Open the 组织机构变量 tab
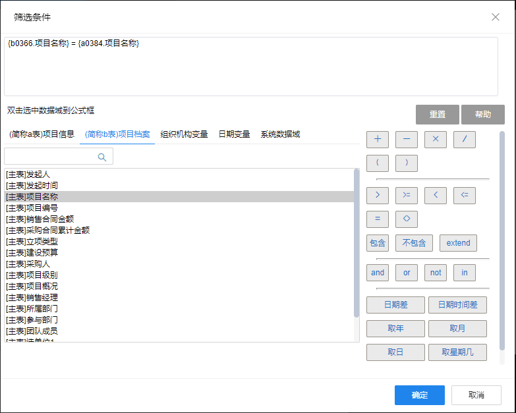This screenshot has width=516, height=413. [x=184, y=134]
